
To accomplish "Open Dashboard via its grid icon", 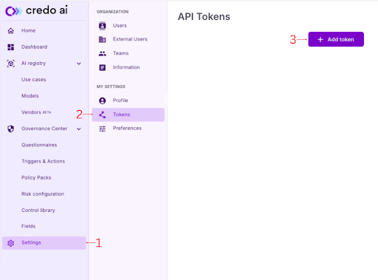I will [x=10, y=47].
